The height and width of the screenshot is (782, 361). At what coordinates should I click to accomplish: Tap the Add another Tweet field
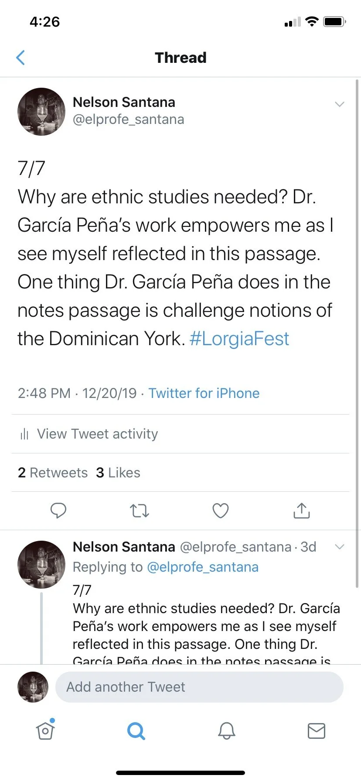[199, 687]
